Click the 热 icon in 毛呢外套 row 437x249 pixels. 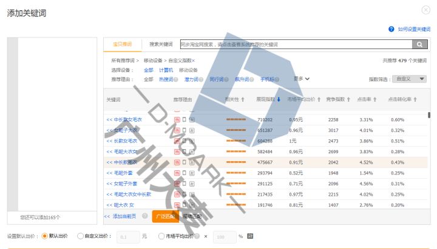point(177,173)
